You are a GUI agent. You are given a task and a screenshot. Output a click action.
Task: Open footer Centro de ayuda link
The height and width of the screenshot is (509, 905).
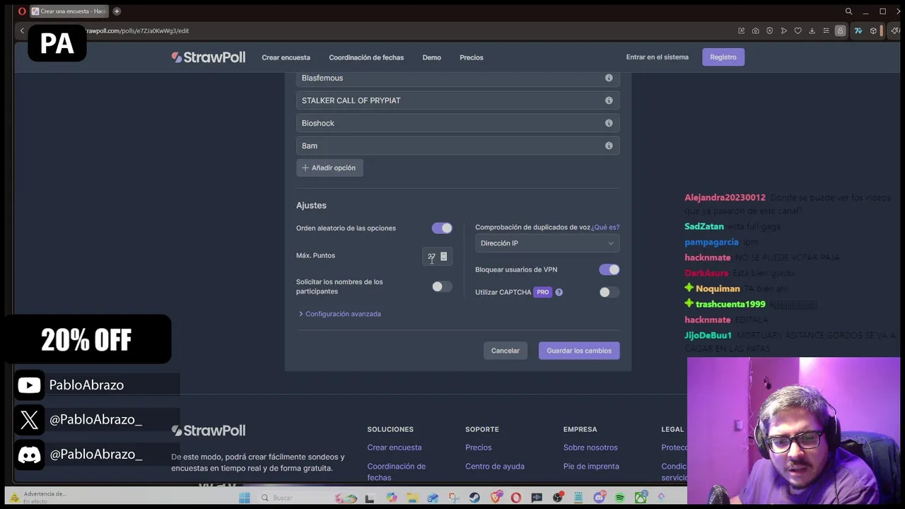click(x=495, y=466)
